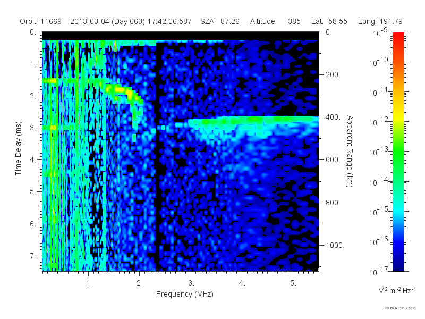Click the 3. MHz frequency tick label
Image resolution: width=425 pixels, height=319 pixels.
(191, 283)
